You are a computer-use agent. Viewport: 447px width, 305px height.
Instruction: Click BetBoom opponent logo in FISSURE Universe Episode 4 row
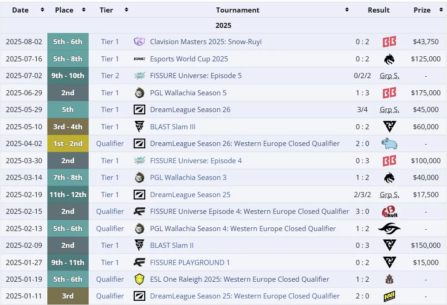coord(389,160)
